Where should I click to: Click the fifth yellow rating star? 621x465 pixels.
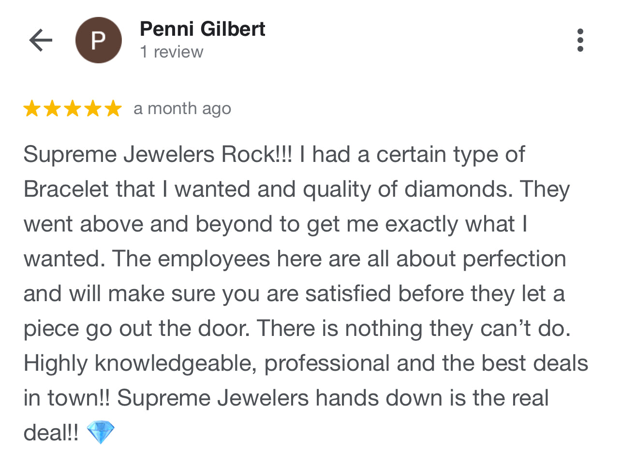113,109
